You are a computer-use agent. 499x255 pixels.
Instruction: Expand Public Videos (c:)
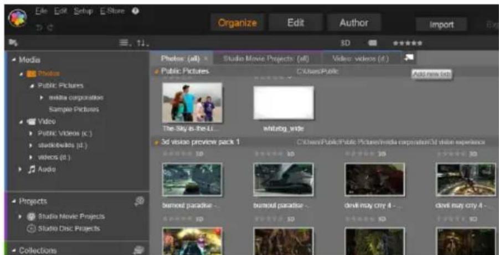coord(31,134)
